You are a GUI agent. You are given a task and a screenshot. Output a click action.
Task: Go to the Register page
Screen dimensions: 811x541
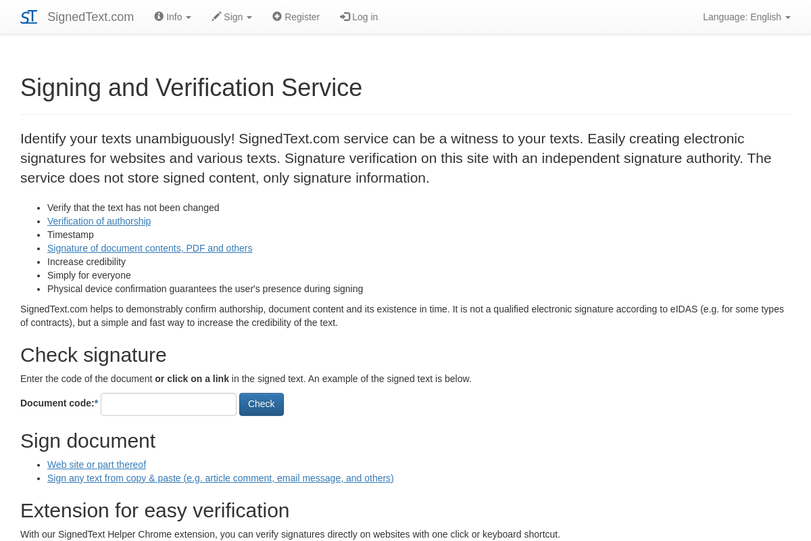click(x=302, y=17)
